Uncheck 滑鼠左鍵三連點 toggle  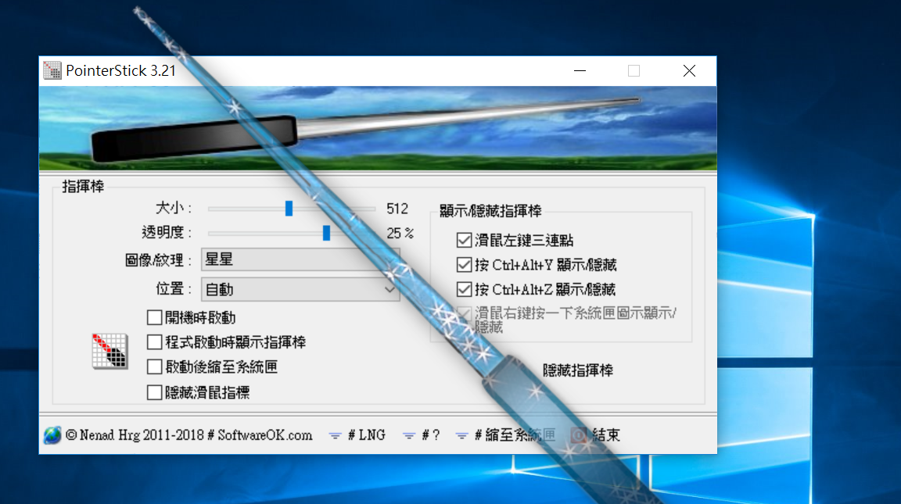[x=464, y=240]
